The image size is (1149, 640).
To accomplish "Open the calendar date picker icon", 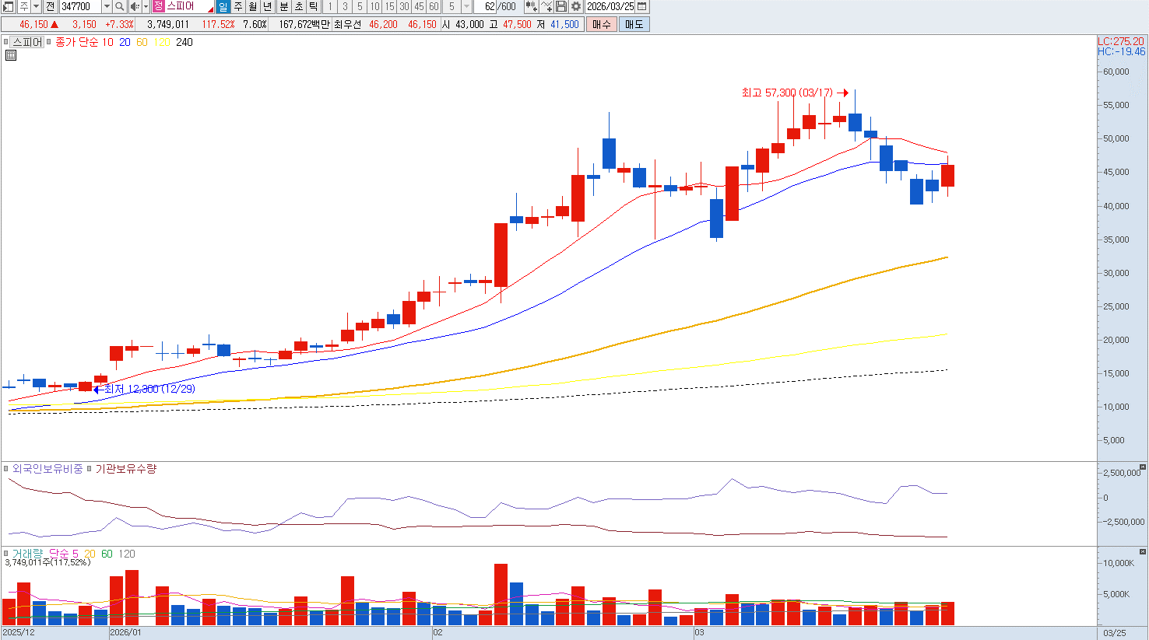I will click(641, 6).
